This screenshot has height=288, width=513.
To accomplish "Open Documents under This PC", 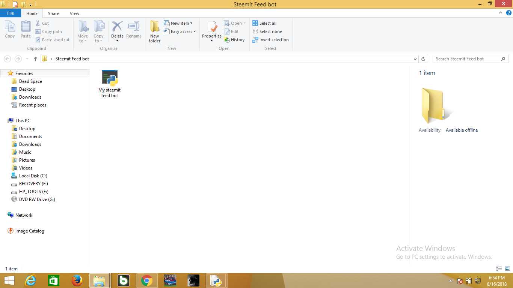I will pos(30,136).
